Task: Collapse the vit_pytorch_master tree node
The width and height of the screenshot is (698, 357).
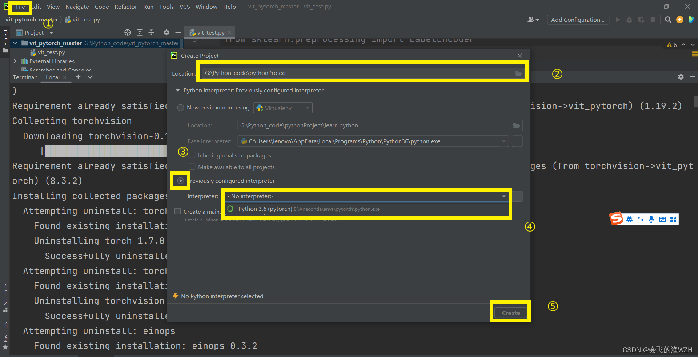Action: tap(15, 43)
